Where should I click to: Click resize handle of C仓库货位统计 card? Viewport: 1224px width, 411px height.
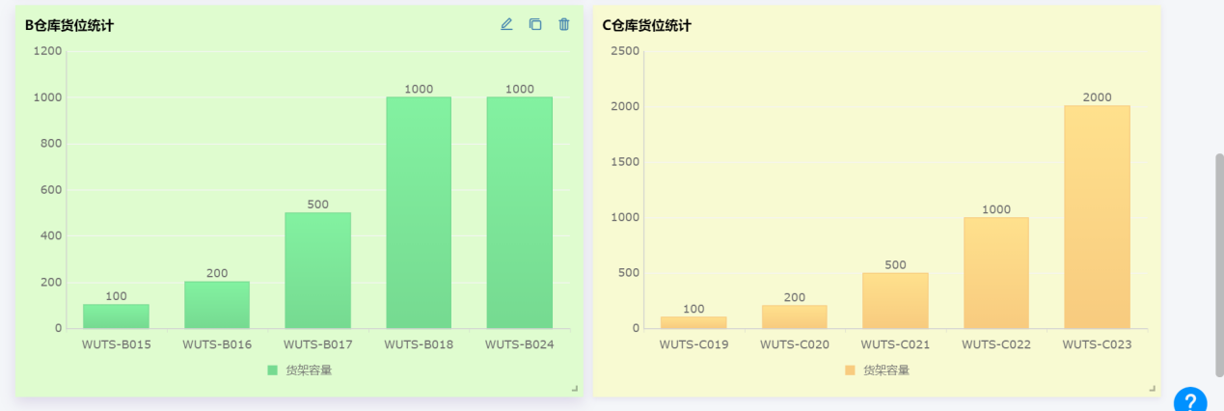click(x=1152, y=388)
